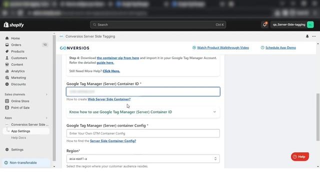The height and width of the screenshot is (180, 320).
Task: Click the Content icon
Action: pos(7,64)
